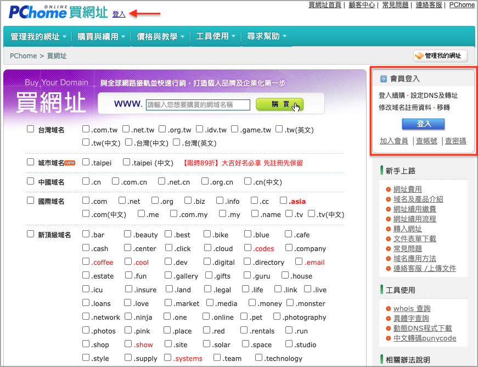Open 常見問題 in the top bar
The height and width of the screenshot is (367, 478).
(395, 5)
